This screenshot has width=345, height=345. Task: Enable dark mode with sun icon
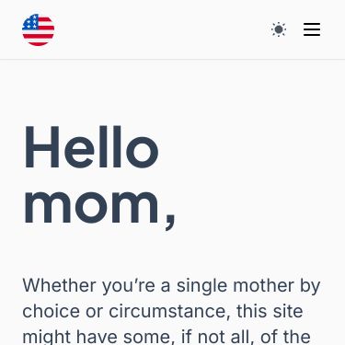[279, 29]
